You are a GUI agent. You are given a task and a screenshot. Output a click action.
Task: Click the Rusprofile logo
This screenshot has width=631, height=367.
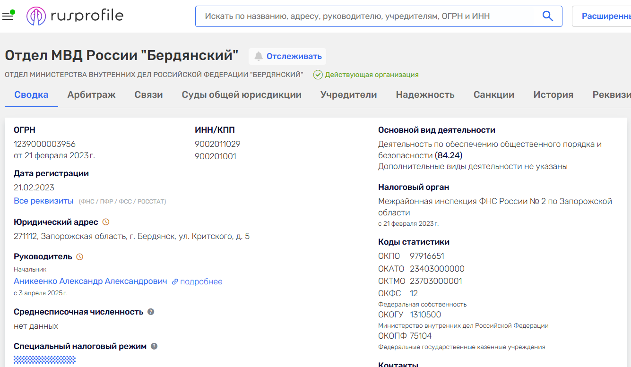[75, 16]
